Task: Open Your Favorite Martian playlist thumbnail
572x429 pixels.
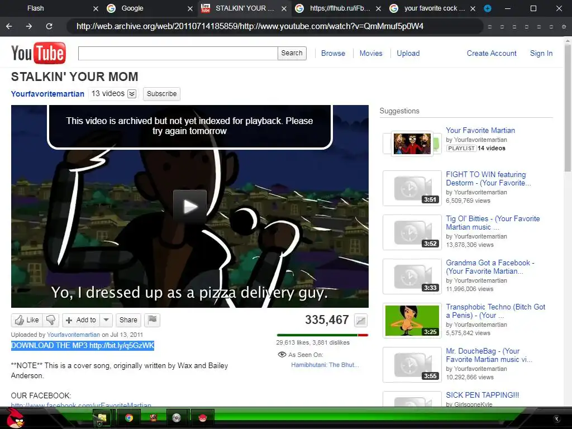Action: (412, 144)
